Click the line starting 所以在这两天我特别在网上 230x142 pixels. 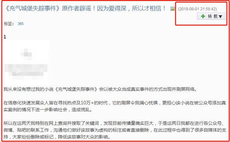[114, 123]
